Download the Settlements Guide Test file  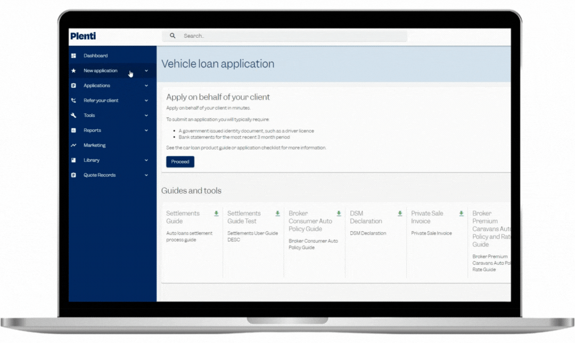(277, 213)
